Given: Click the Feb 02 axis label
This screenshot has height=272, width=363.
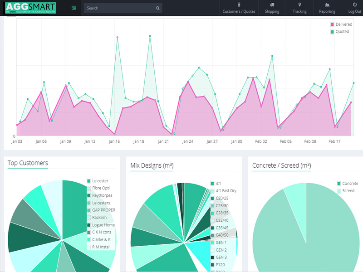Looking at the screenshot, I should click(261, 141).
